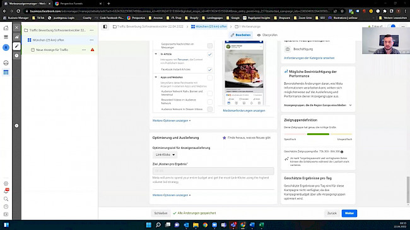Open three-dot menu for München ad set

pos(91,40)
